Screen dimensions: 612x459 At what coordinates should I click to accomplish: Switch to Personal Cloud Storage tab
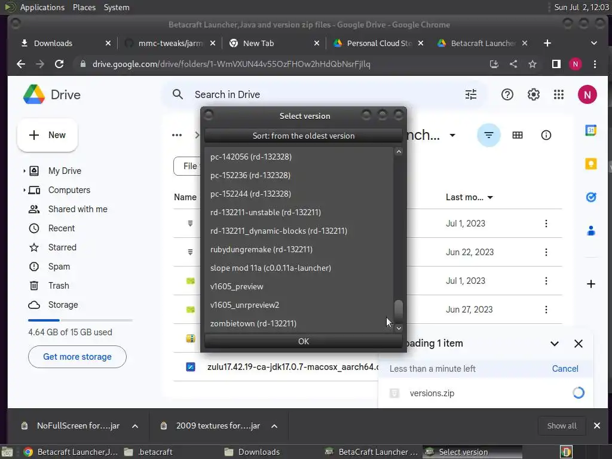point(379,43)
